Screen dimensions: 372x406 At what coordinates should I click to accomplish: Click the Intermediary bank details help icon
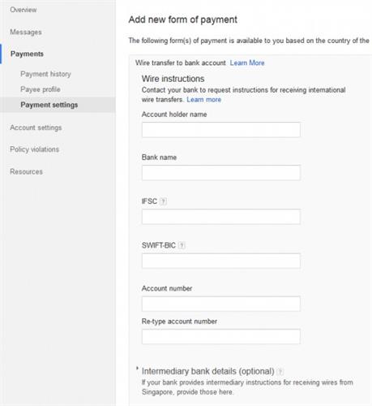coord(280,372)
